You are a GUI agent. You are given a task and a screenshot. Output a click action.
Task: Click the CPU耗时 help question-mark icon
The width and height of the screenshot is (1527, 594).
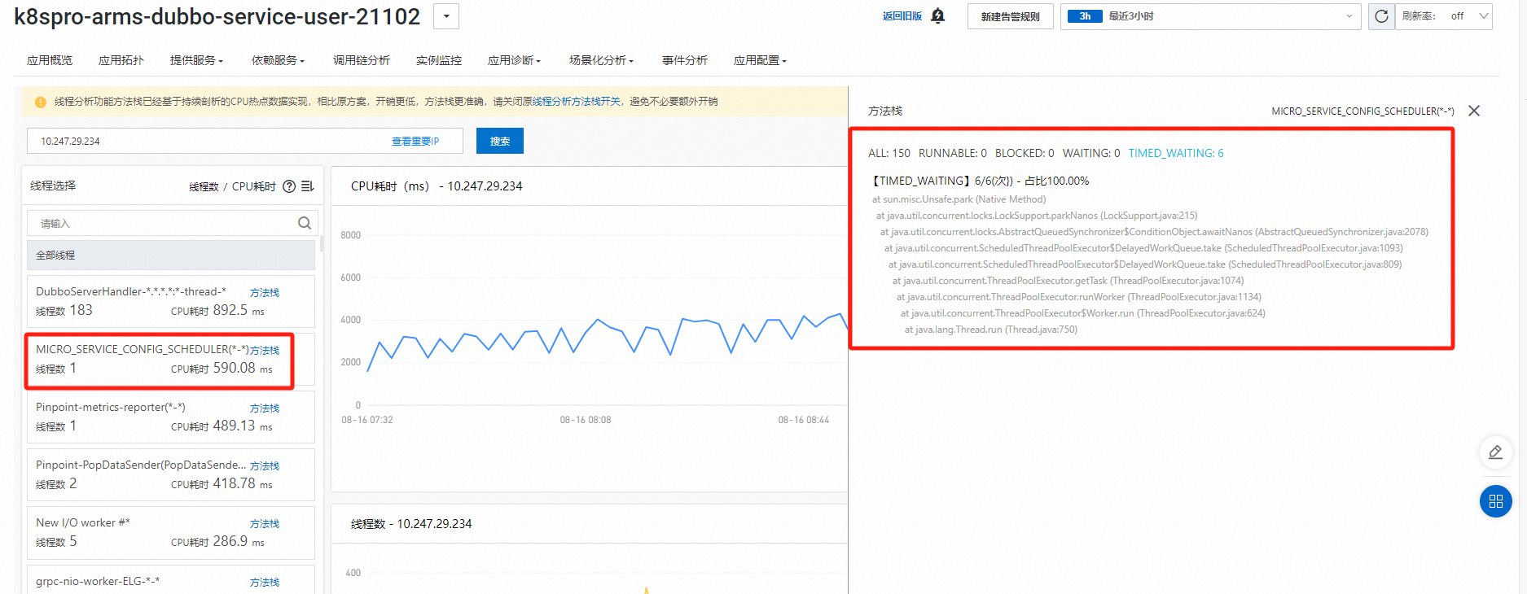pos(289,186)
